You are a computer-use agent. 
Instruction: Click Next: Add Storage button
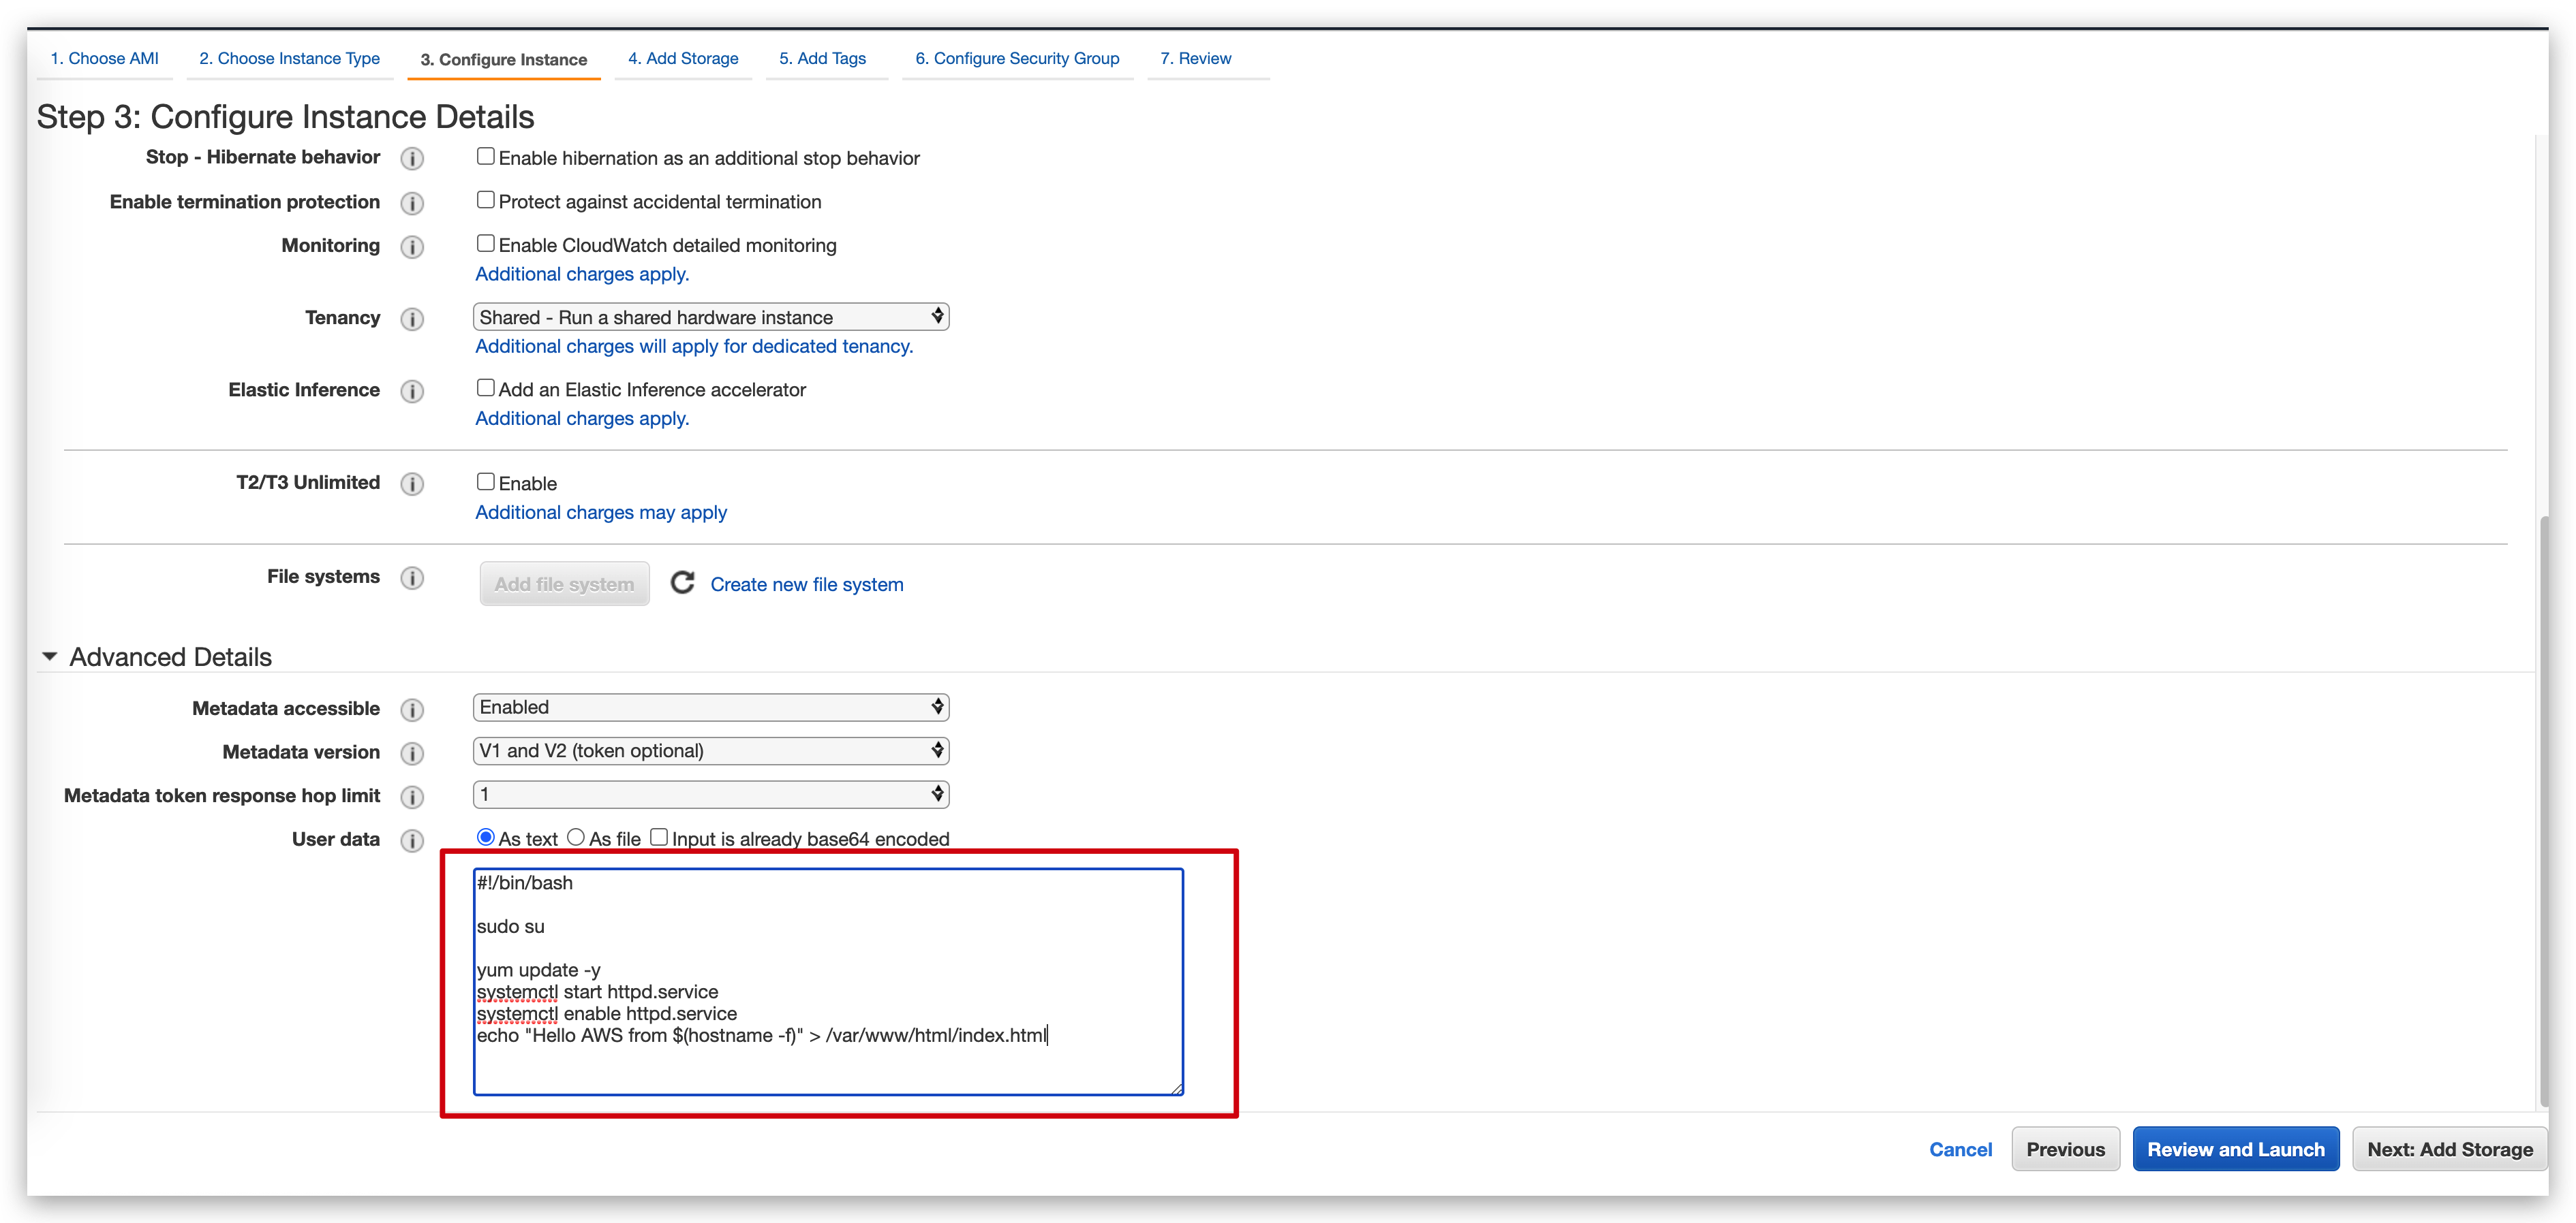point(2449,1149)
